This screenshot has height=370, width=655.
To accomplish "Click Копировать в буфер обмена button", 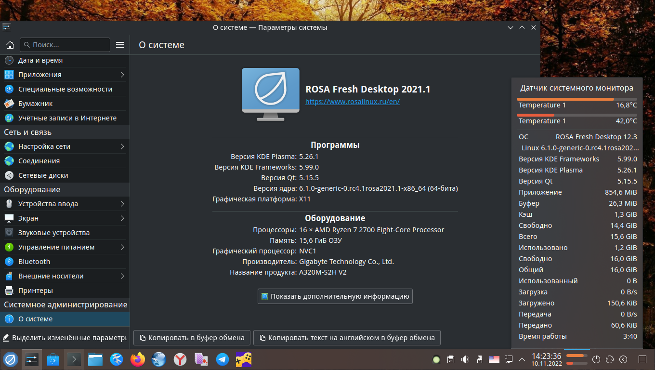I will coord(192,338).
